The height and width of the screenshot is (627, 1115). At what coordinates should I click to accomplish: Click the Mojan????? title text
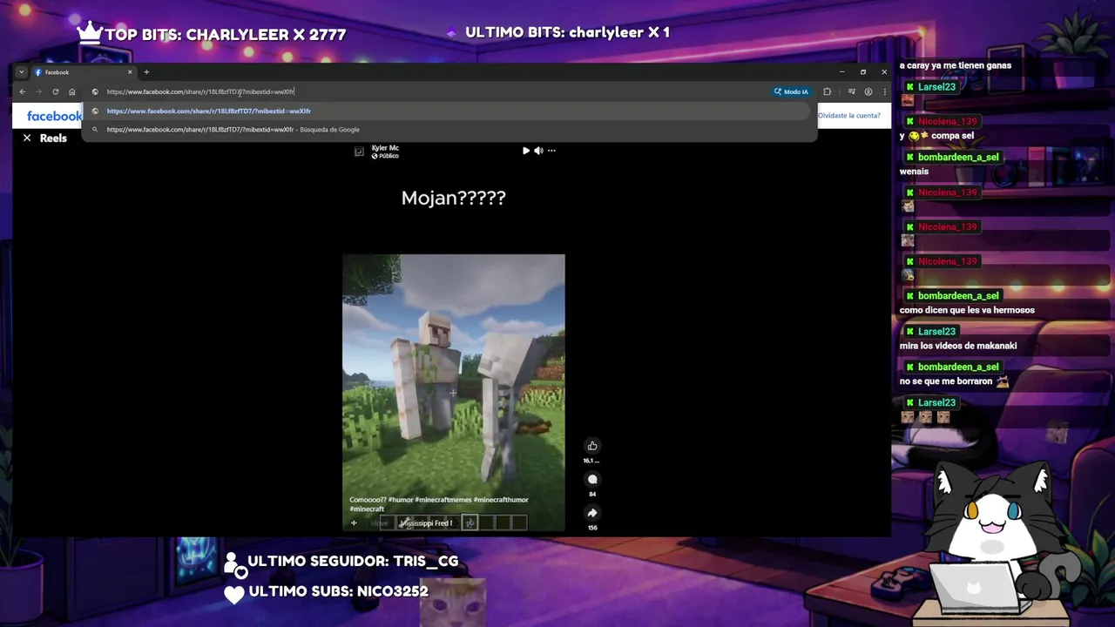(454, 198)
